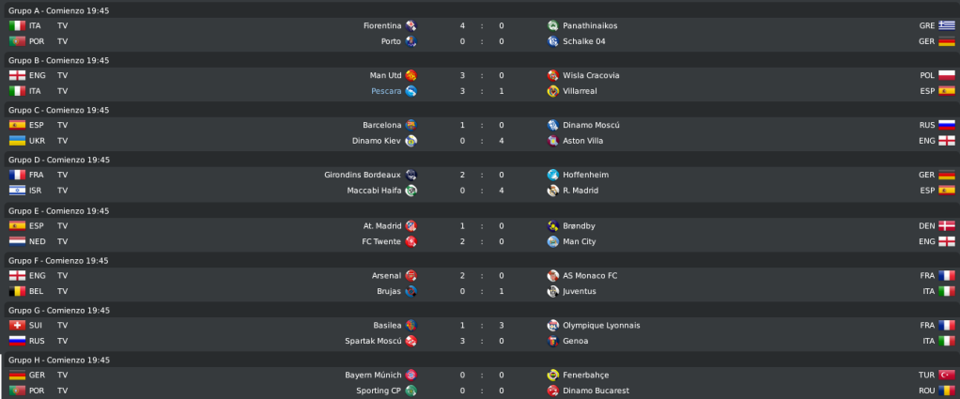
Task: Click the Barcelona crest icon
Action: (x=410, y=125)
